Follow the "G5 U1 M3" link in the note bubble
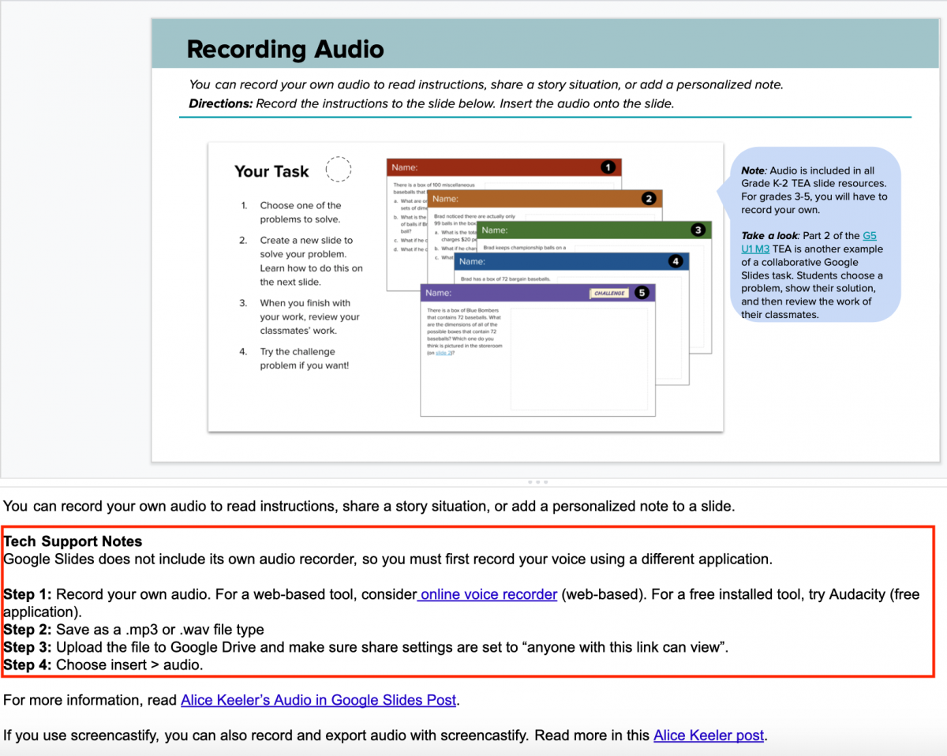 [x=809, y=242]
